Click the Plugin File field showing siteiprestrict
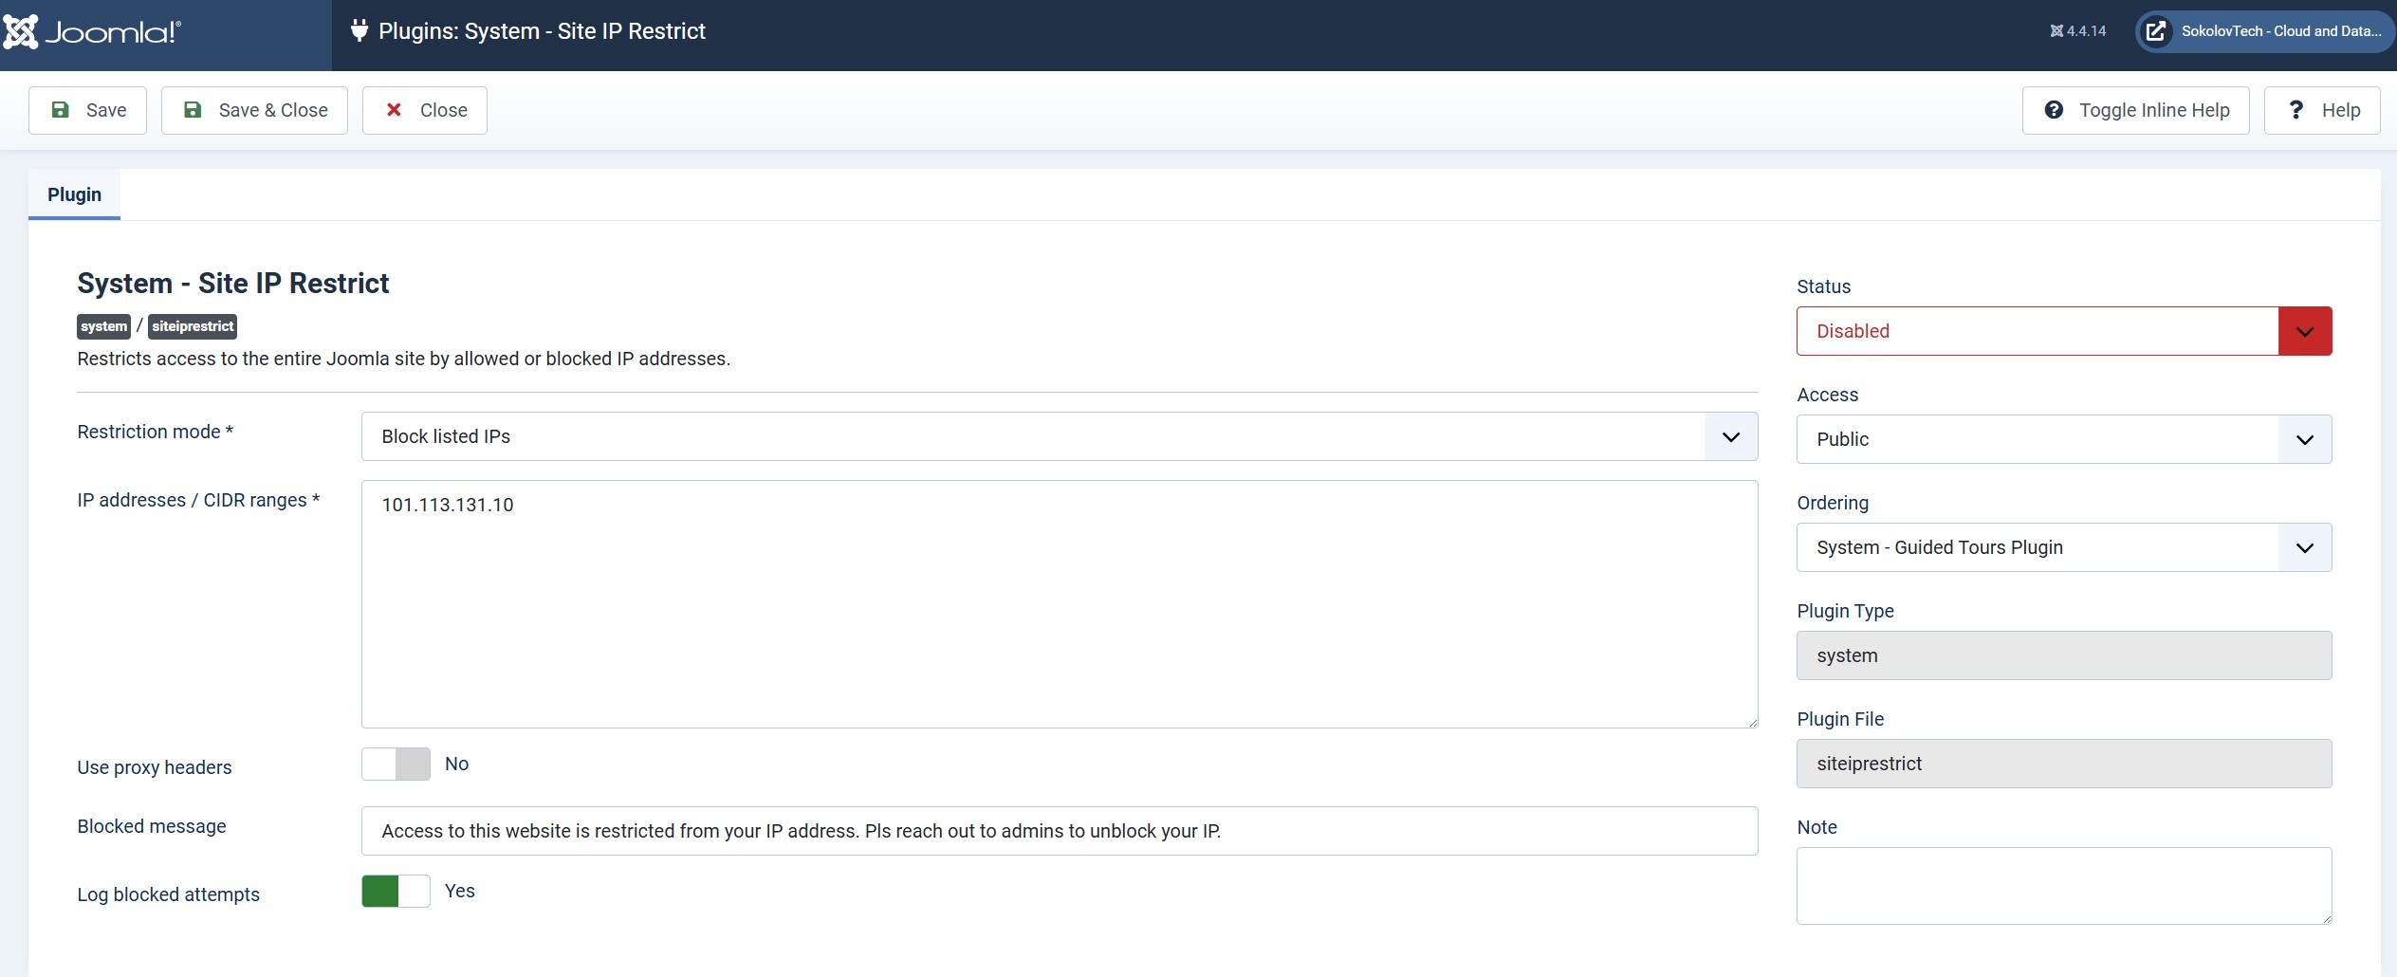The height and width of the screenshot is (977, 2397). [x=2064, y=764]
